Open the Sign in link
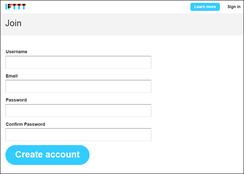This screenshot has height=174, width=244. tap(234, 7)
